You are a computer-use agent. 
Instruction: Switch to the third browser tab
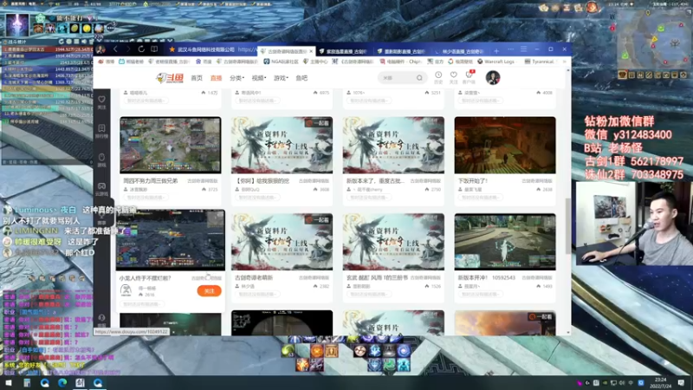[x=402, y=51]
